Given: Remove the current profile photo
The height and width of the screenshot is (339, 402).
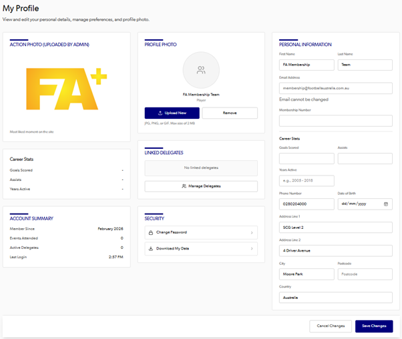Looking at the screenshot, I should 230,113.
